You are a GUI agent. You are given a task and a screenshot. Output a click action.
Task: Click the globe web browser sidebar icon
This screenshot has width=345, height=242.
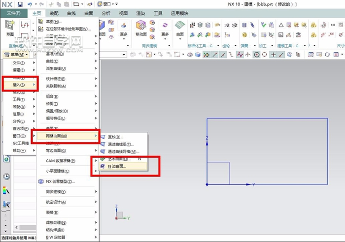6,158
